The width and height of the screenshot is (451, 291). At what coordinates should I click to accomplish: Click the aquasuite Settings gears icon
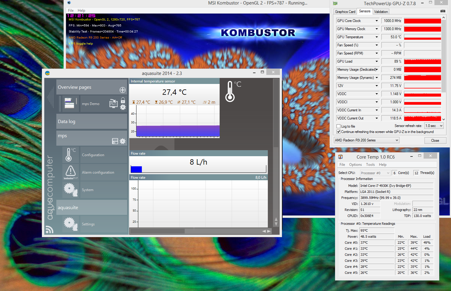(70, 224)
